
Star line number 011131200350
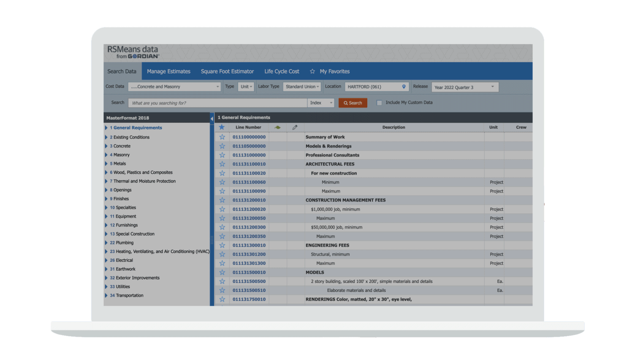222,236
